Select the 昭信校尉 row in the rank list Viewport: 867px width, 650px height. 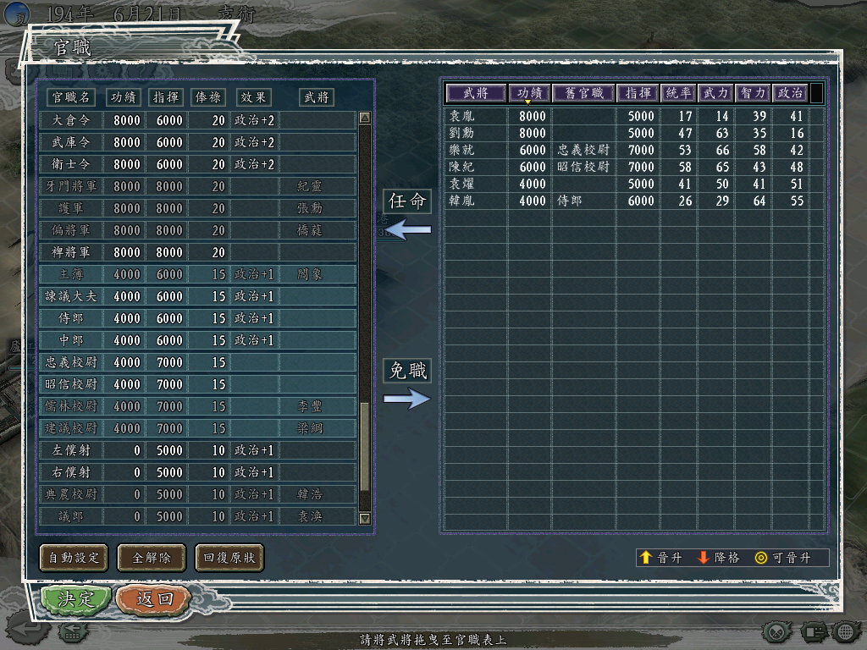[x=197, y=384]
